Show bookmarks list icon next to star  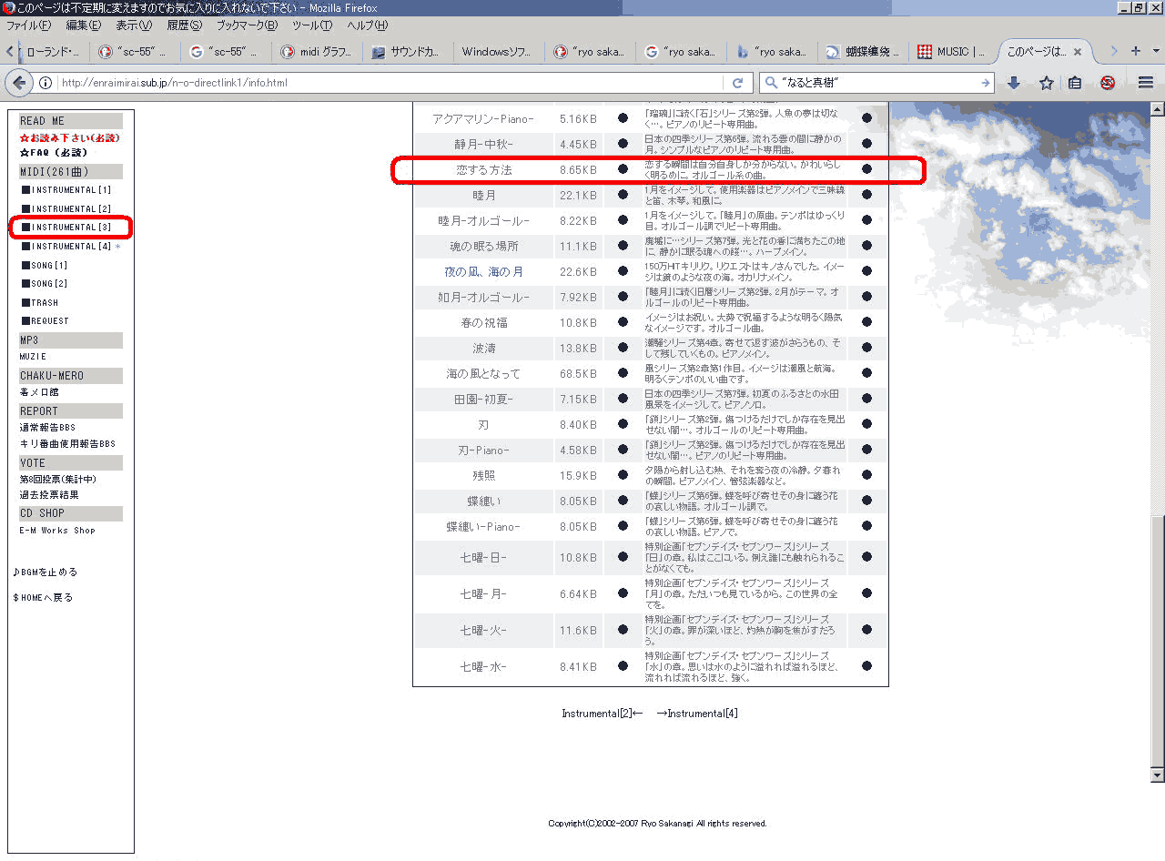tap(1075, 83)
